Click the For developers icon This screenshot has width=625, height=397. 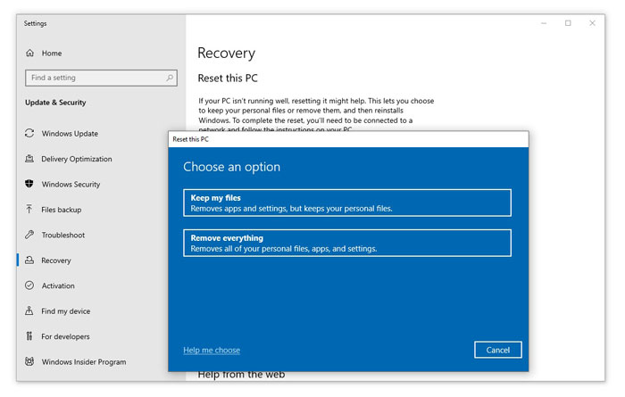point(29,336)
